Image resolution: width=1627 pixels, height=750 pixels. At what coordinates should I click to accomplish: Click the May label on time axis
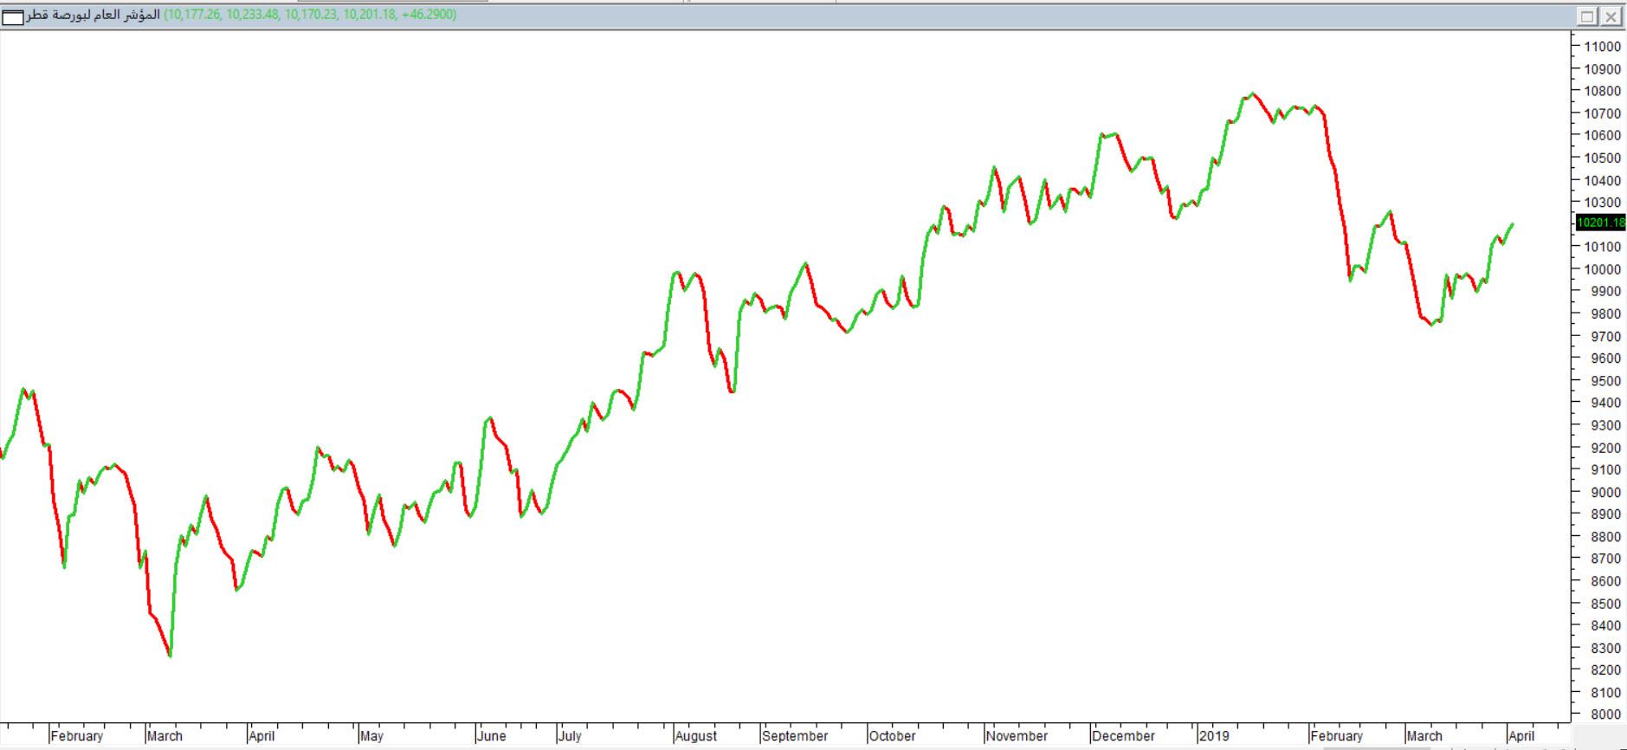372,736
